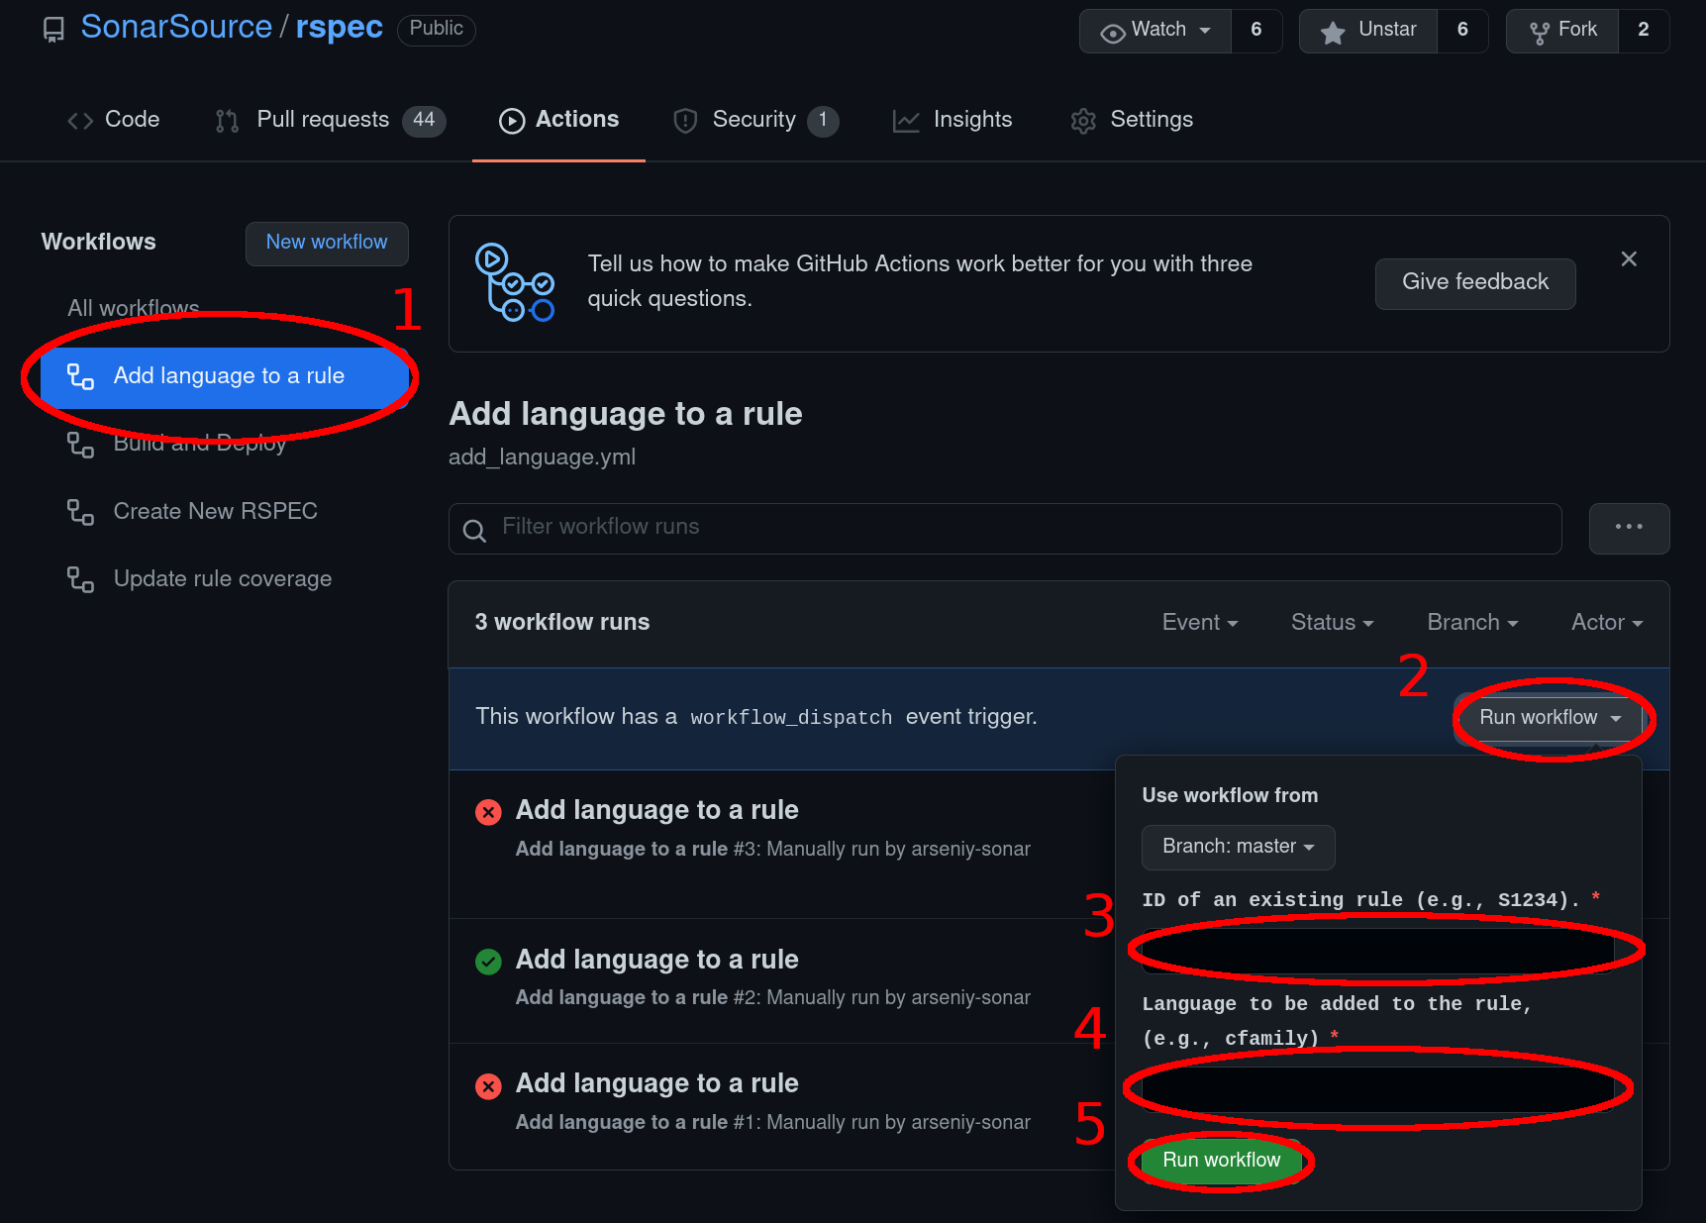
Task: Click the Filter workflow runs search field
Action: click(x=1005, y=528)
